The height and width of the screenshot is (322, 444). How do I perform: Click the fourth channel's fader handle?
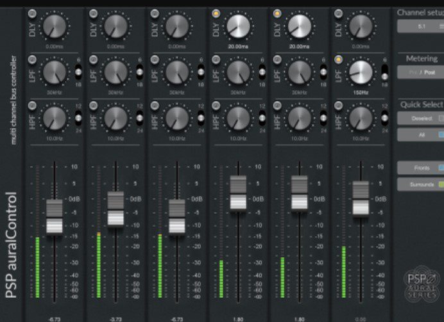238,193
